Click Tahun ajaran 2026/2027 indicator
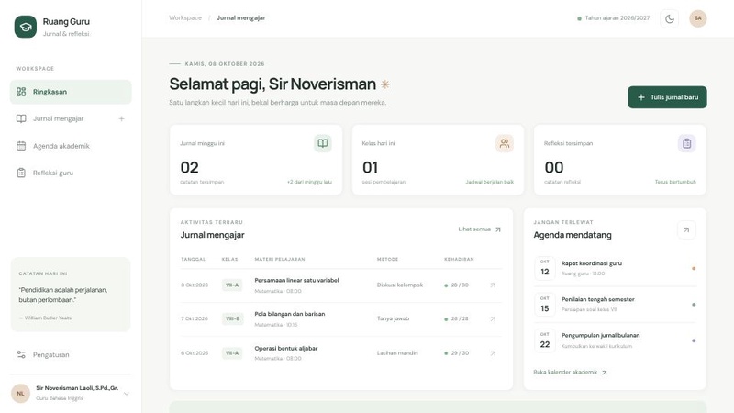The image size is (734, 413). click(613, 18)
